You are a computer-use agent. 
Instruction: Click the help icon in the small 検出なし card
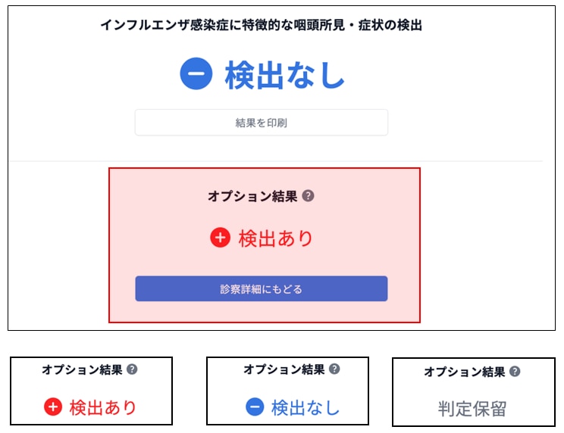[x=334, y=369]
